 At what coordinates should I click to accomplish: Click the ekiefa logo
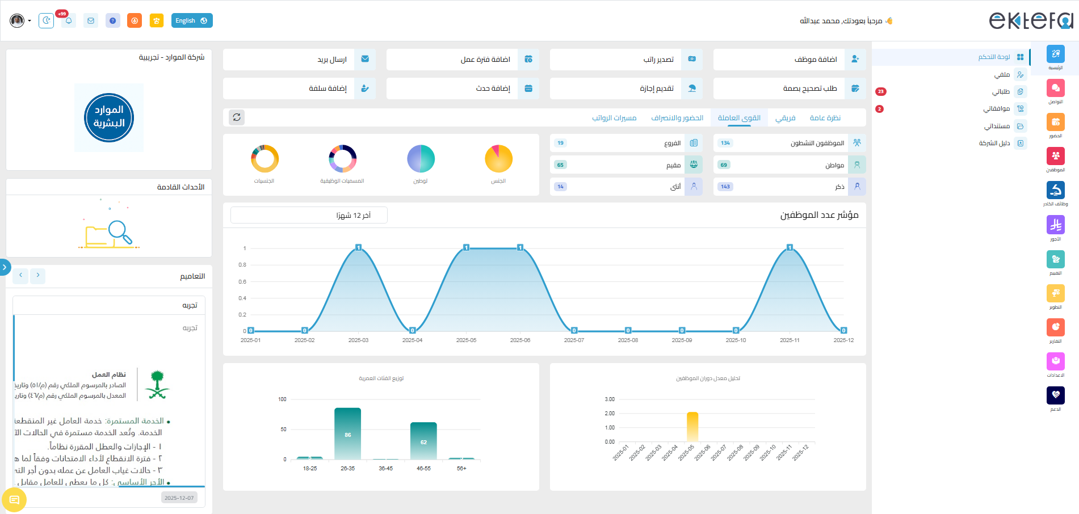click(x=1031, y=20)
